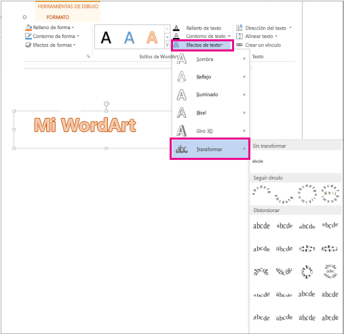Expand the WordArt styles gallery
The width and height of the screenshot is (344, 334).
[167, 45]
